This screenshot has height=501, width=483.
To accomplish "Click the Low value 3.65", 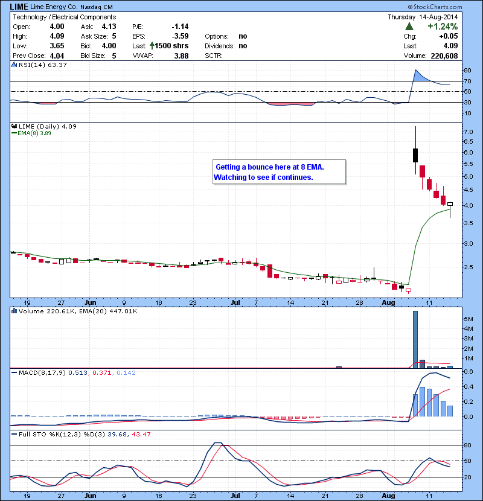I will (x=57, y=46).
